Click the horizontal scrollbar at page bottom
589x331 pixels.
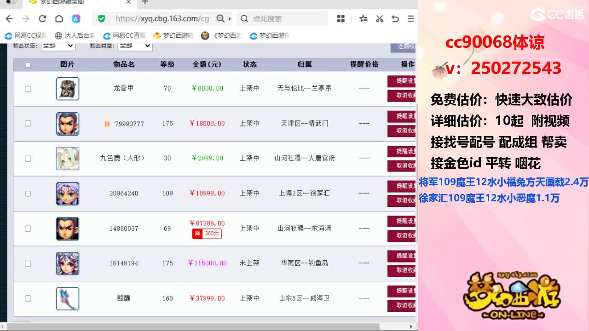(x=193, y=326)
